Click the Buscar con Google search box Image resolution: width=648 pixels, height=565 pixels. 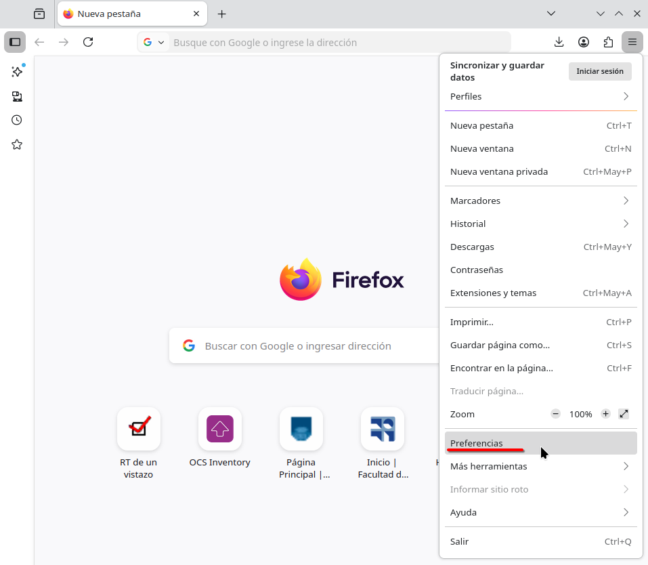(304, 346)
